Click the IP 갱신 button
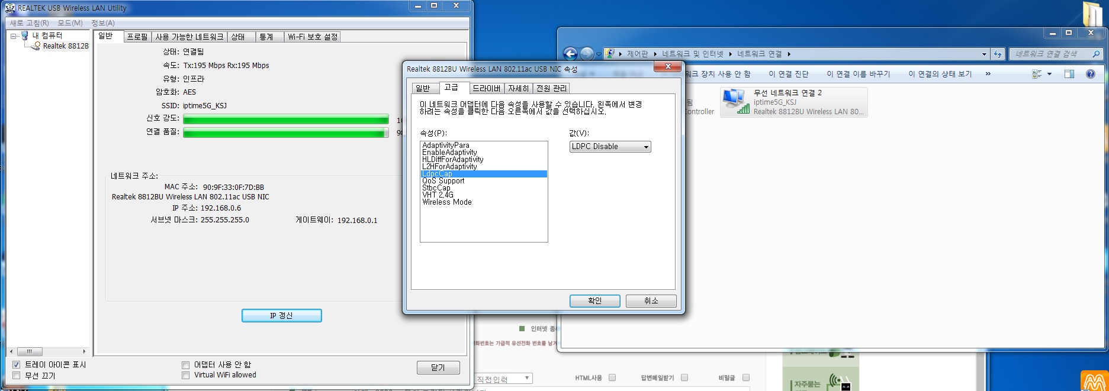The image size is (1109, 391). (281, 315)
